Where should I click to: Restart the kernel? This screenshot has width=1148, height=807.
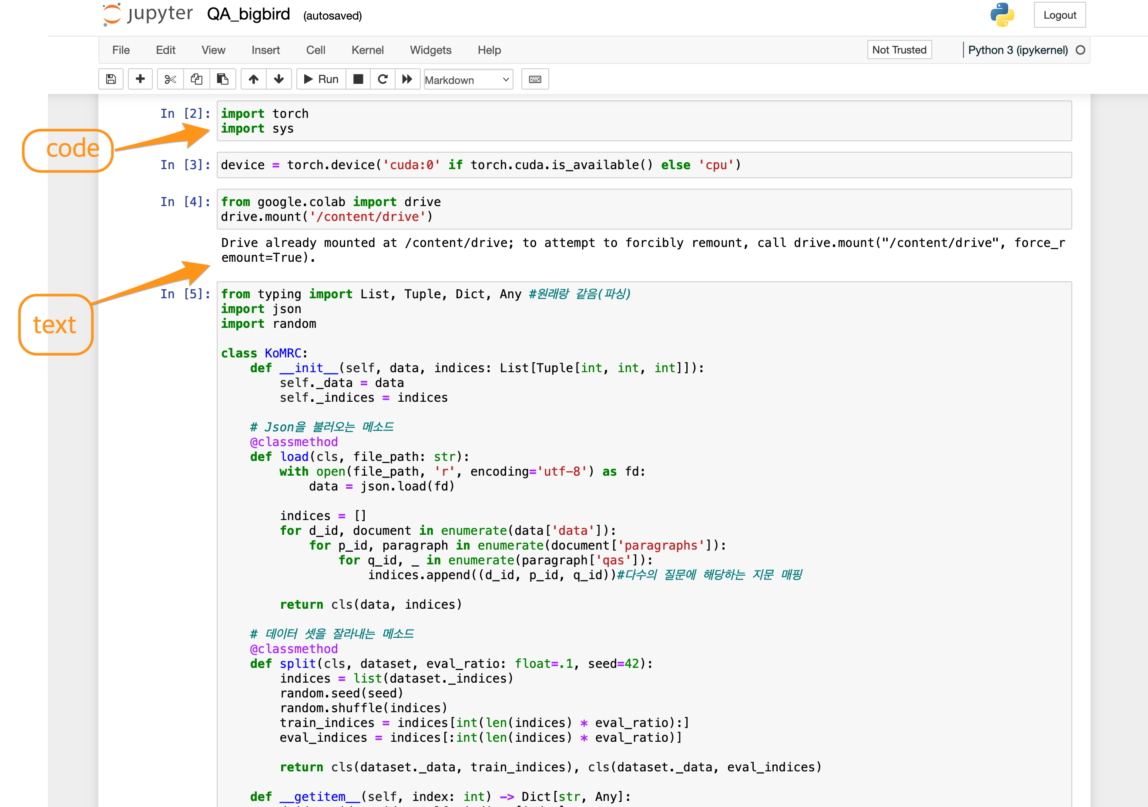383,79
